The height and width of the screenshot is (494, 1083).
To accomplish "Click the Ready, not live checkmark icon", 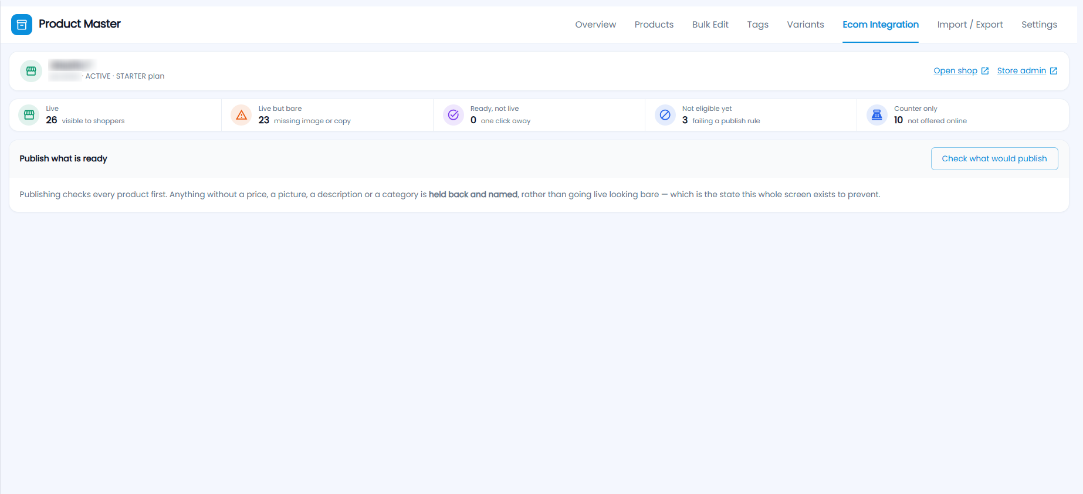I will click(x=453, y=115).
